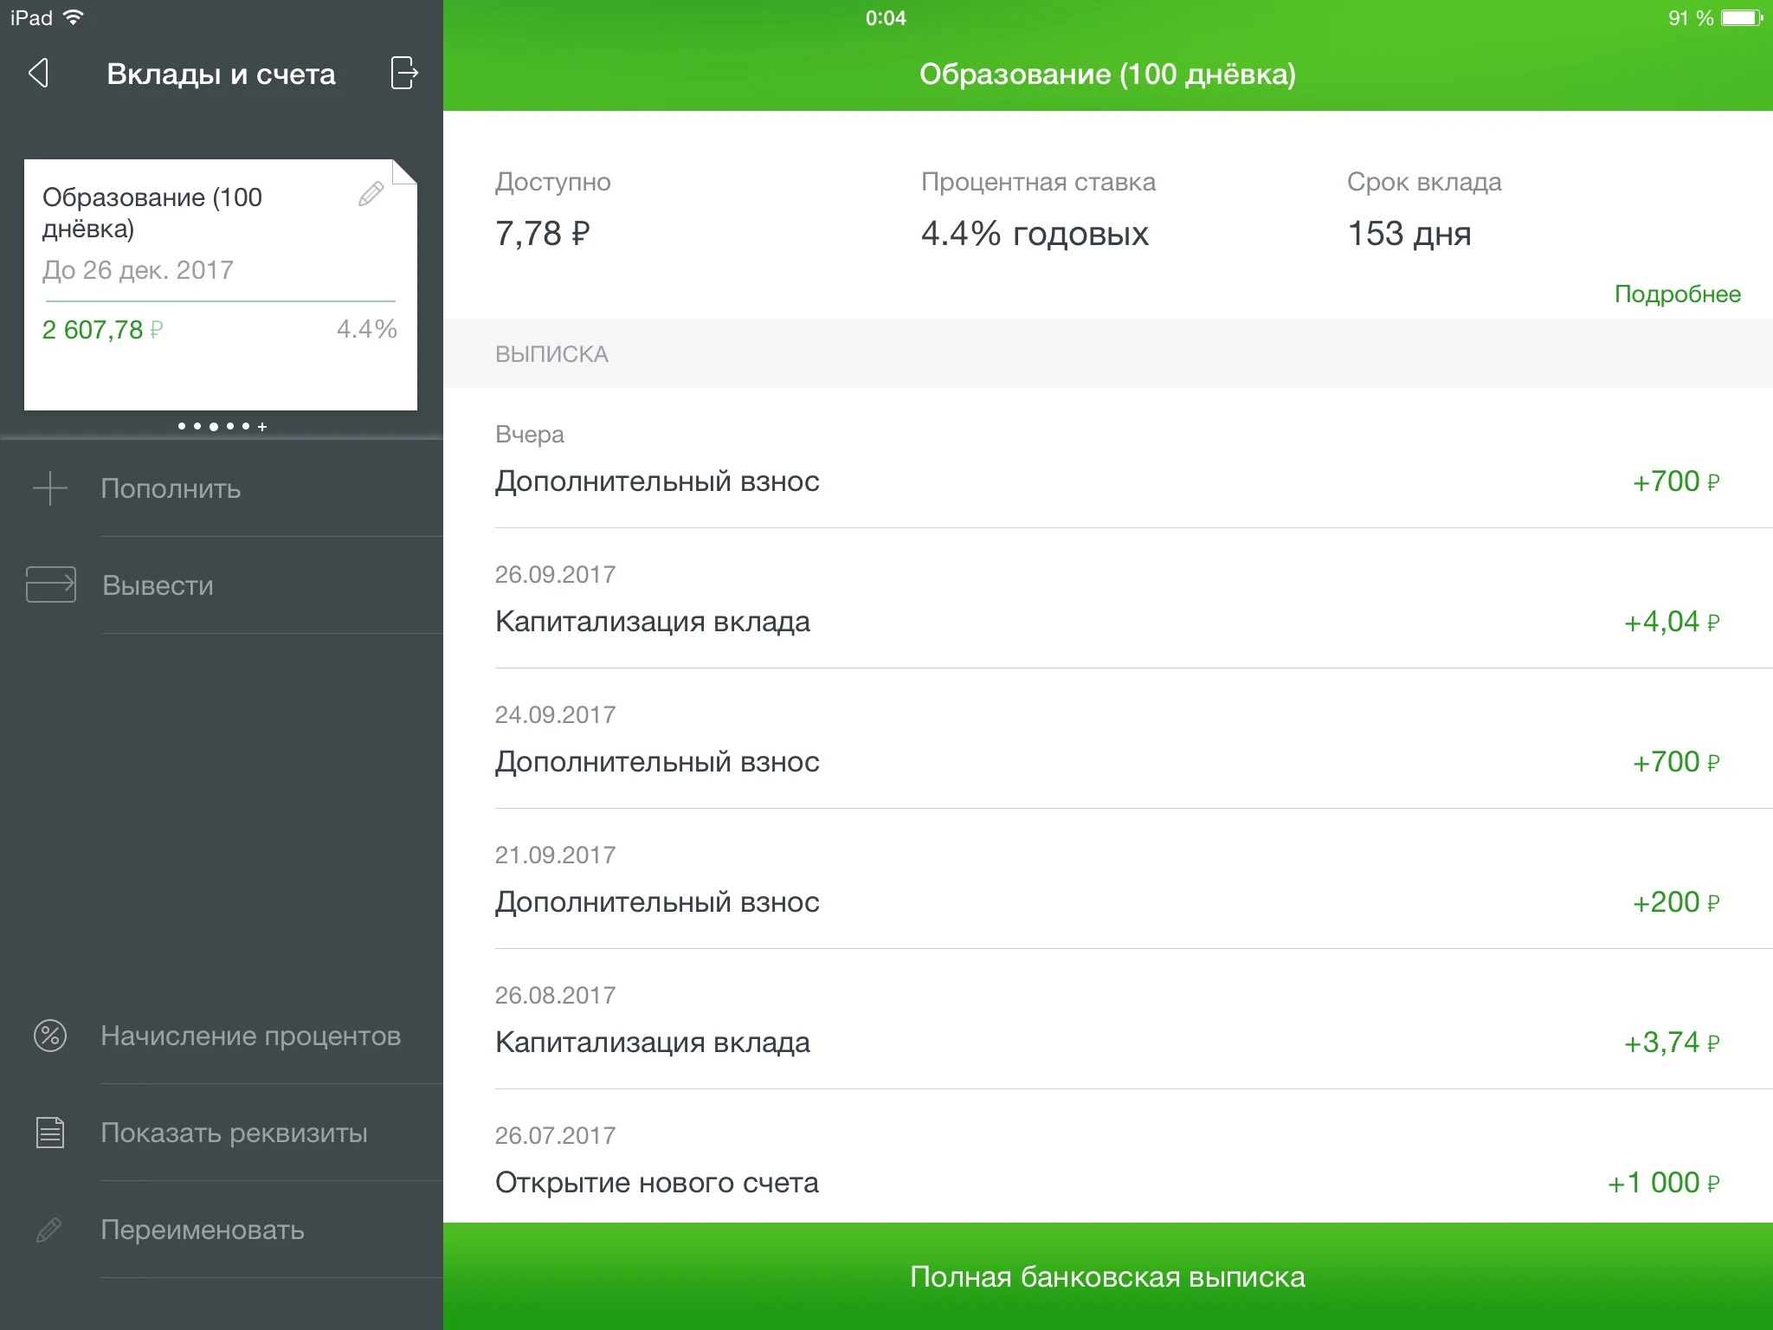Open the Пополнить menu item

[171, 488]
